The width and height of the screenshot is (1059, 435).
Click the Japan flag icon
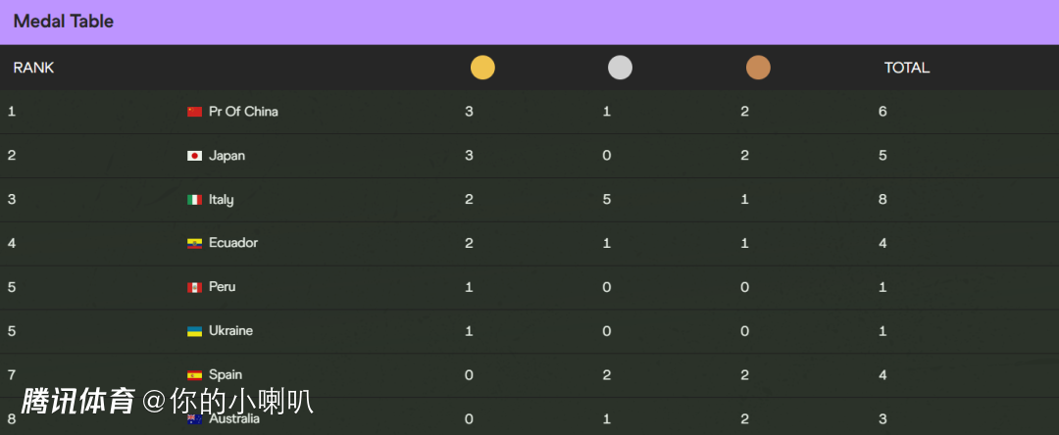(x=194, y=156)
